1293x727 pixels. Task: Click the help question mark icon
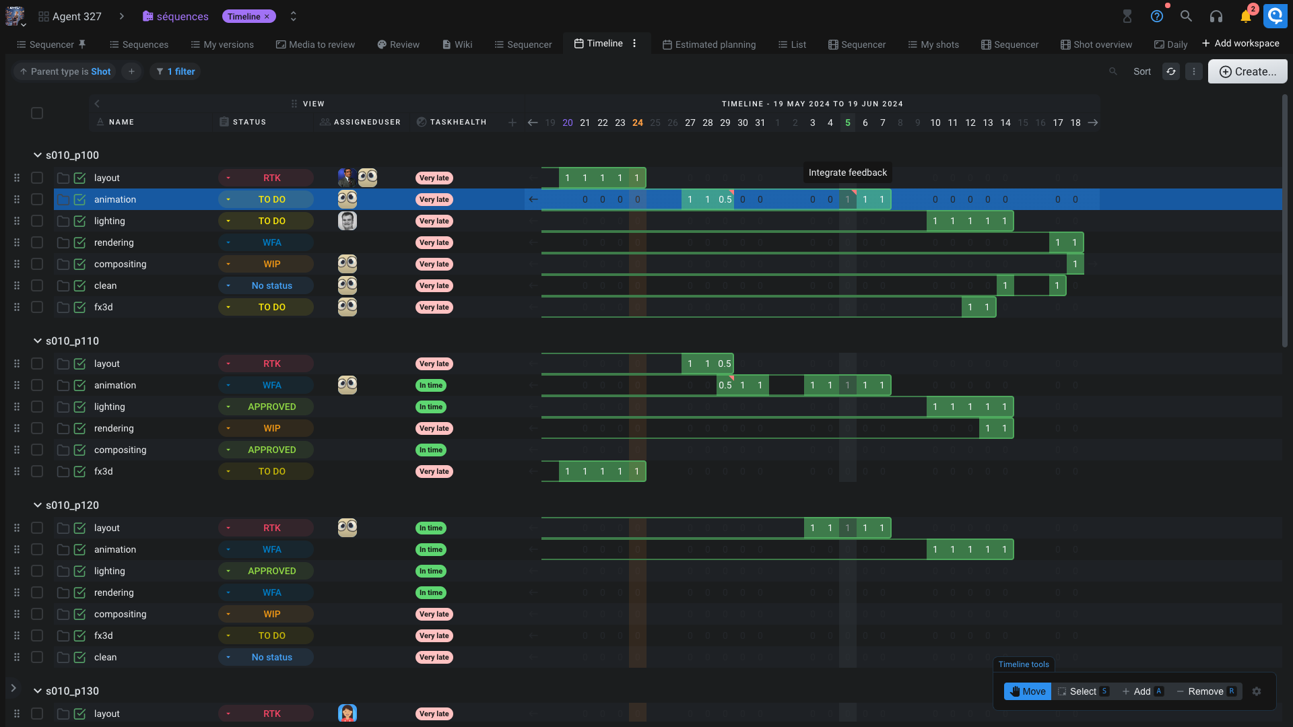click(1156, 16)
